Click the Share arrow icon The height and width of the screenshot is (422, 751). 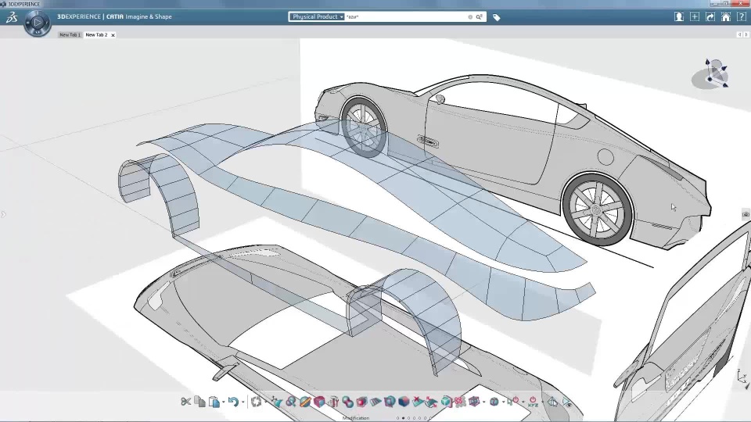[x=710, y=16]
